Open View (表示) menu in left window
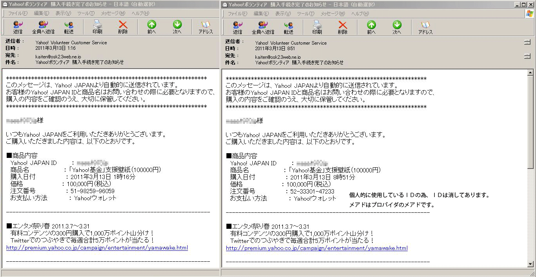 coord(63,13)
